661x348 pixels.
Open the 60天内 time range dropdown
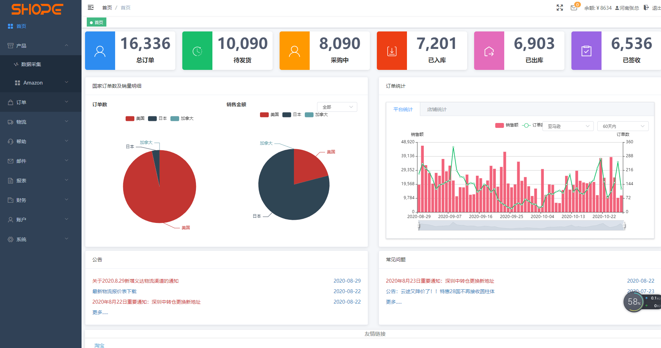(623, 126)
